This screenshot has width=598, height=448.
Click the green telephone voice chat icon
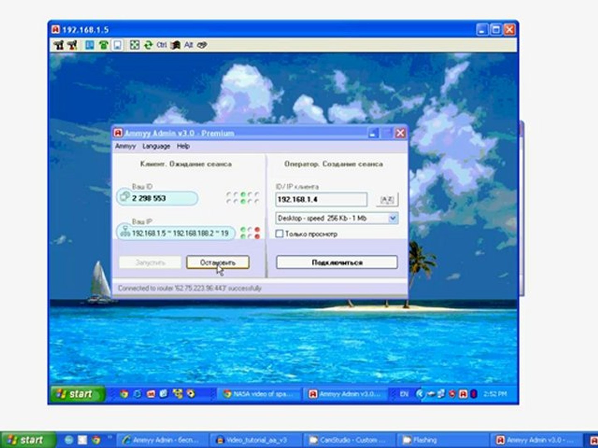(104, 45)
